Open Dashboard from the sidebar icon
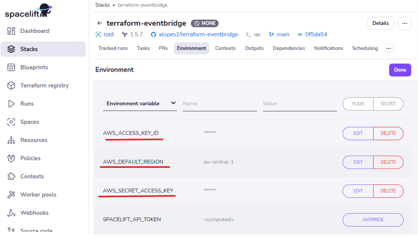This screenshot has height=237, width=418. [x=11, y=31]
